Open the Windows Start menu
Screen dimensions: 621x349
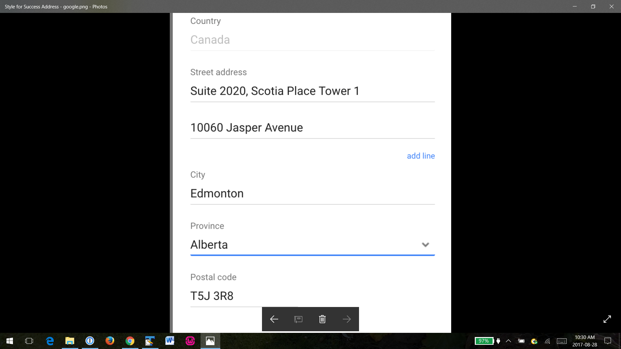(x=10, y=341)
